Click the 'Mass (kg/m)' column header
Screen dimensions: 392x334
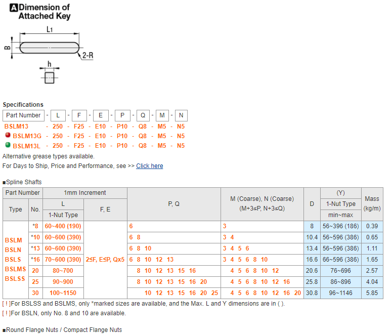(372, 204)
